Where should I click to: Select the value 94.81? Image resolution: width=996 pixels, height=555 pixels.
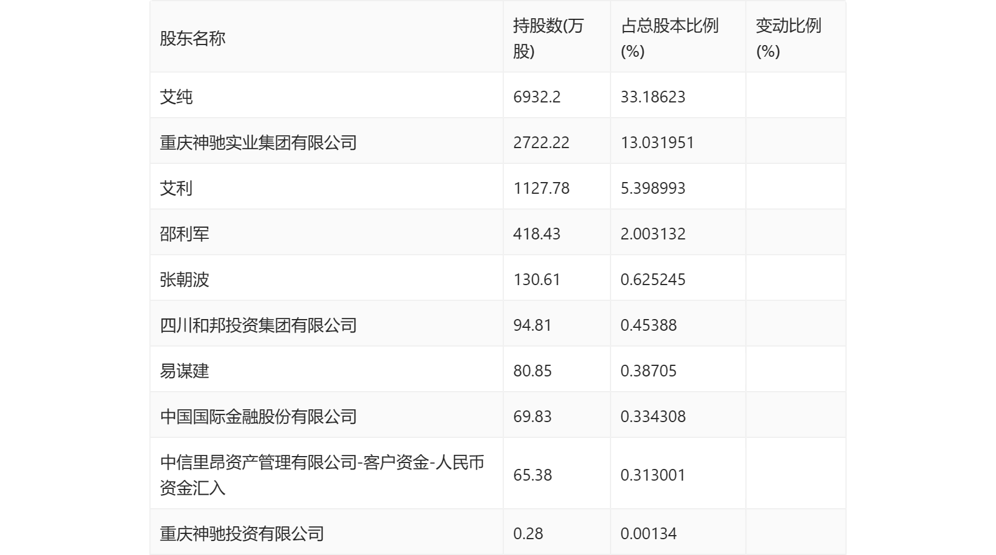[x=533, y=325]
